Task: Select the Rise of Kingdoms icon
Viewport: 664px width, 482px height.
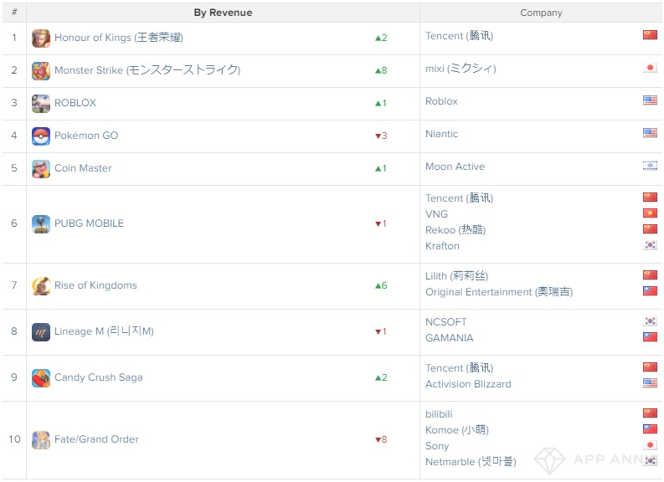Action: pos(41,285)
